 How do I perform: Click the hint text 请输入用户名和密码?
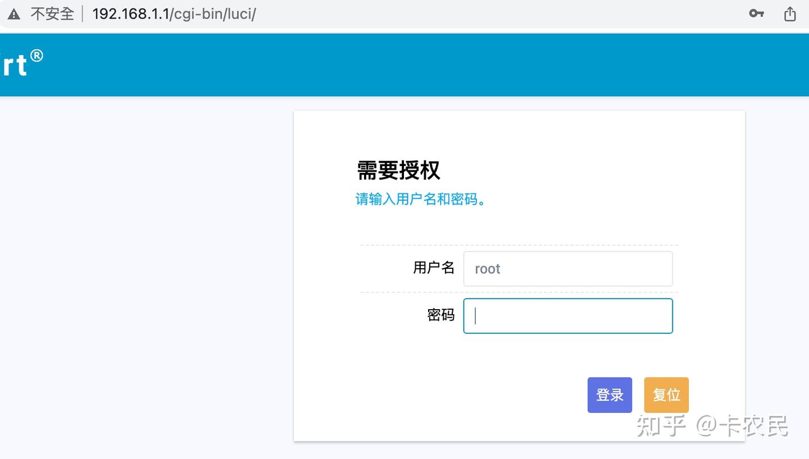click(x=420, y=200)
